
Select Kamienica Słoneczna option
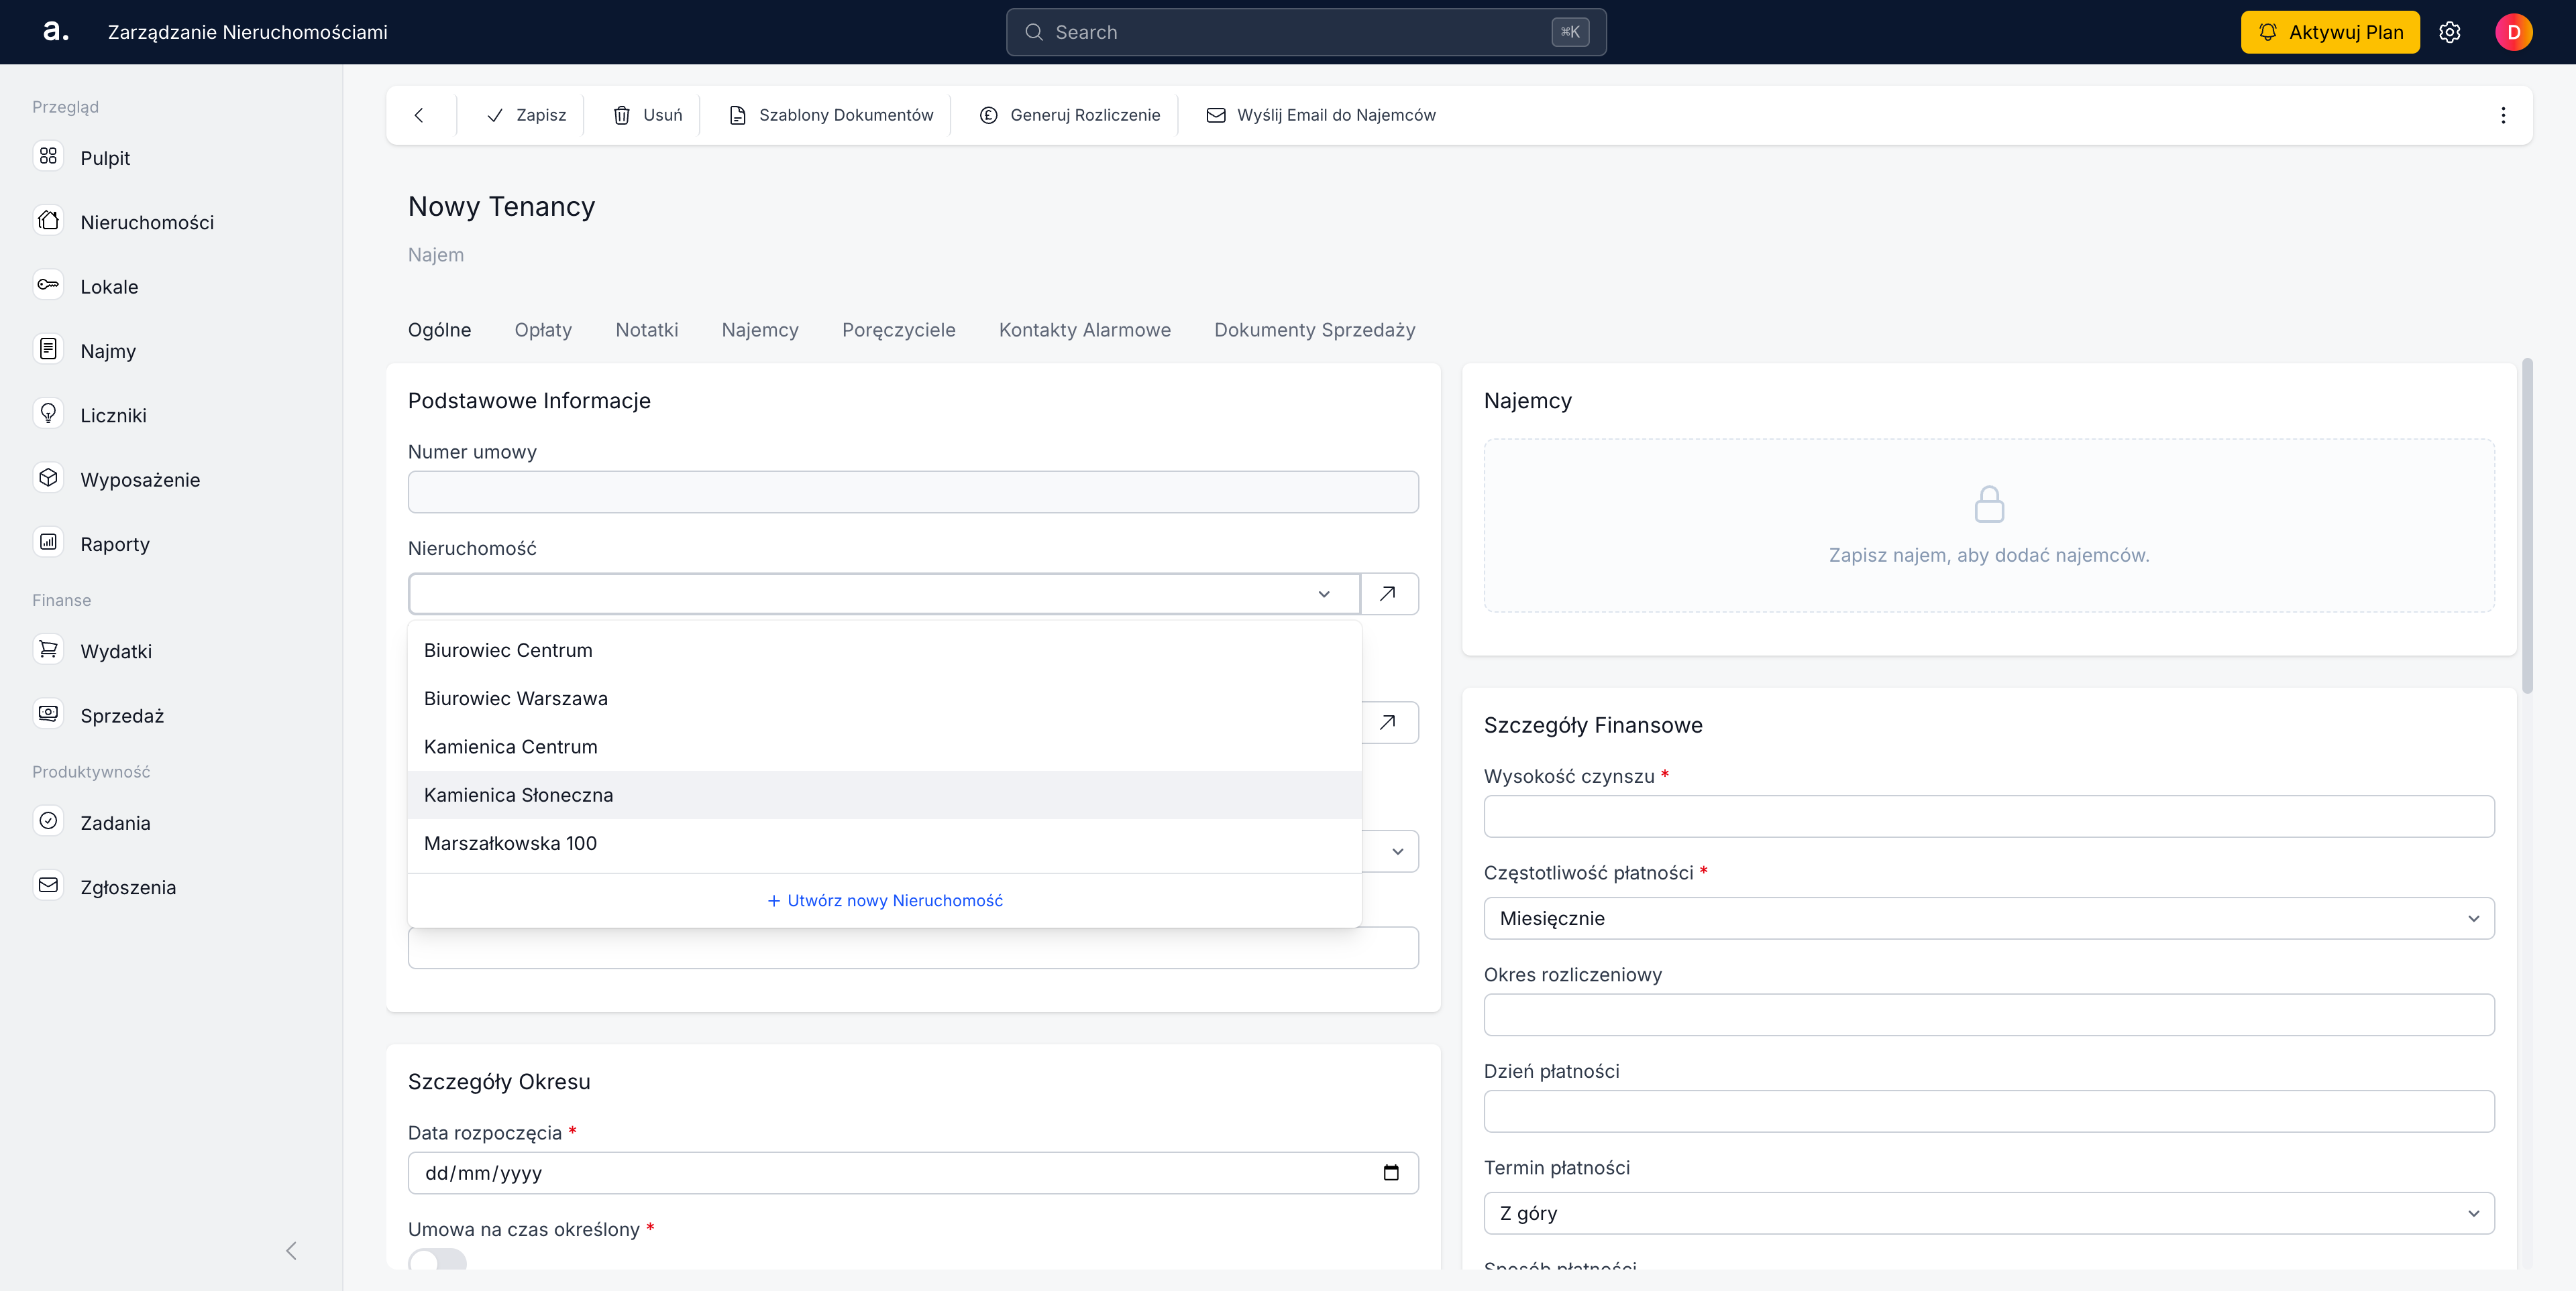tap(884, 796)
